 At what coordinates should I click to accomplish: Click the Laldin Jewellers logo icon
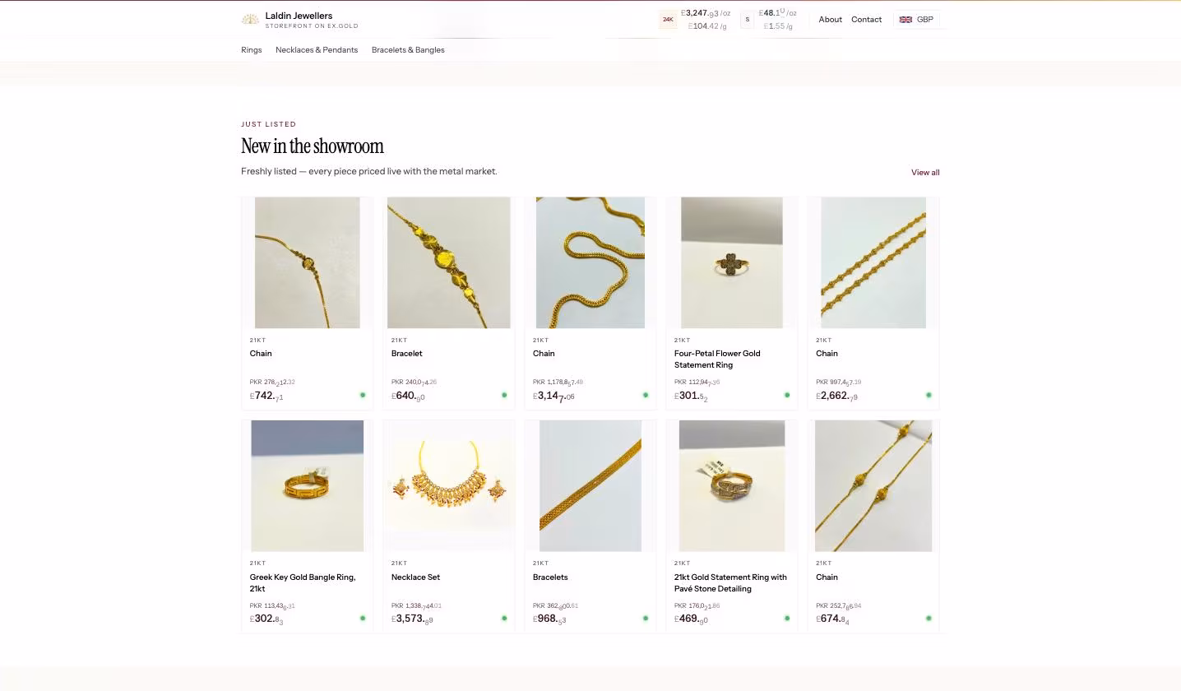(250, 19)
